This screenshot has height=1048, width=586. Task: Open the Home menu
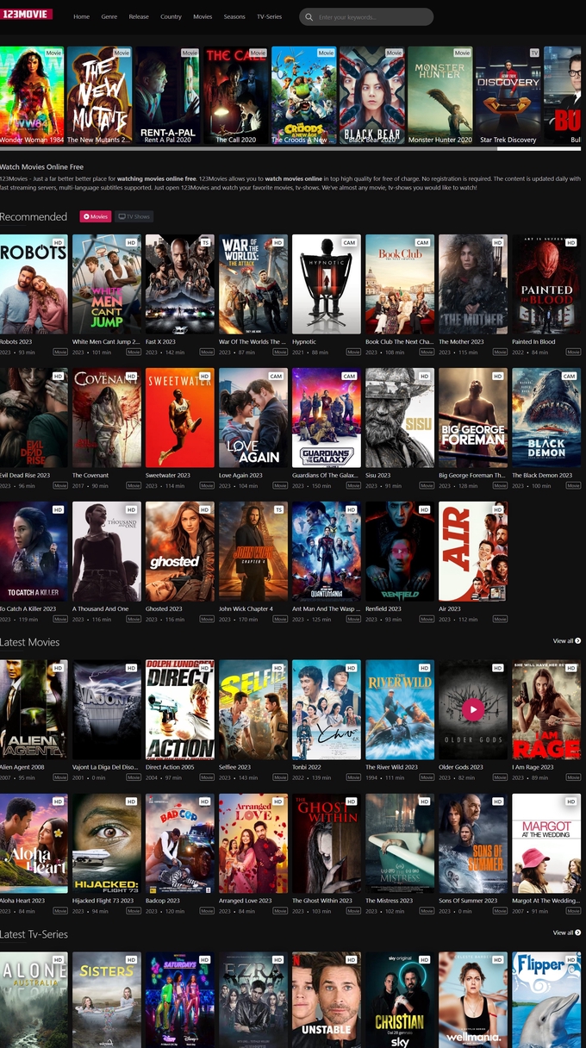point(82,17)
